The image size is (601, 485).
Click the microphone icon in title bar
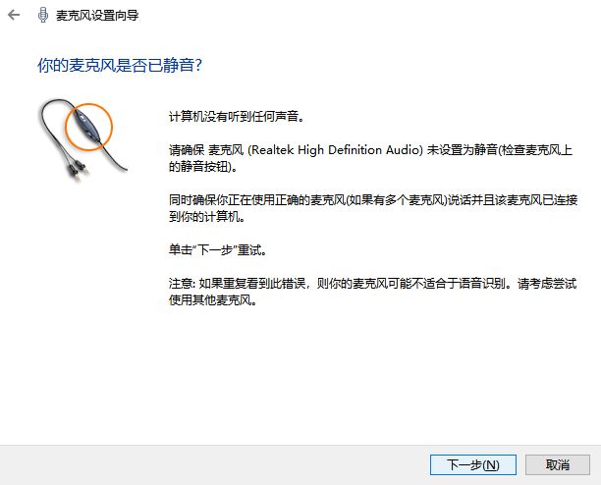[x=42, y=15]
